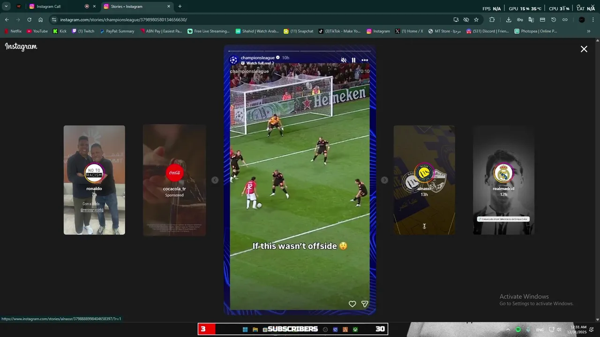Open the volume control in tray
Image resolution: width=600 pixels, height=337 pixels.
(559, 330)
